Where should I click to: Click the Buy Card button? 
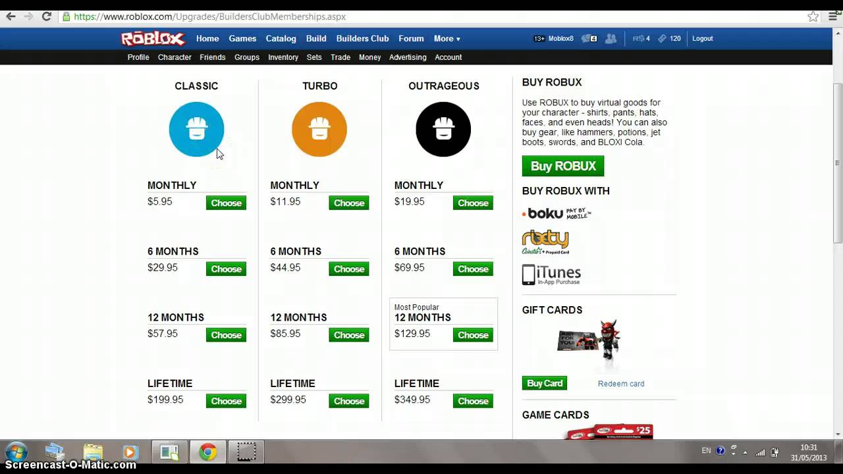click(545, 383)
